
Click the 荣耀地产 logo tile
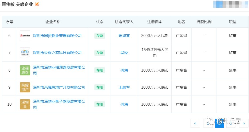(25, 87)
